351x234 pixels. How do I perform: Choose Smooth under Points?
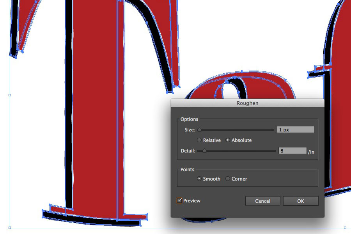point(199,179)
